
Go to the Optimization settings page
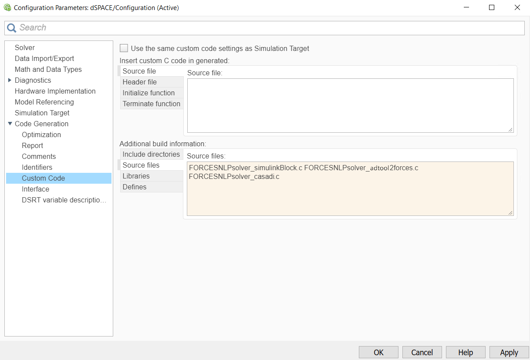coord(41,135)
